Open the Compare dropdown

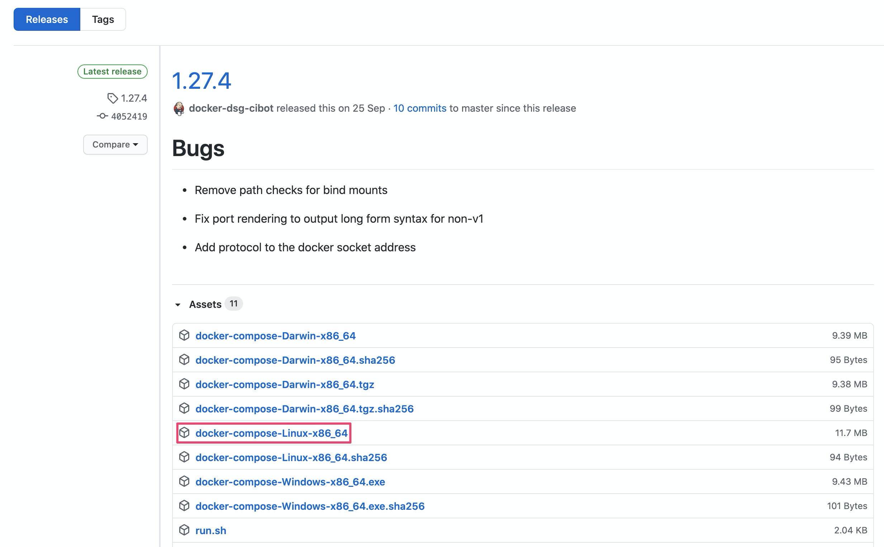pos(115,144)
